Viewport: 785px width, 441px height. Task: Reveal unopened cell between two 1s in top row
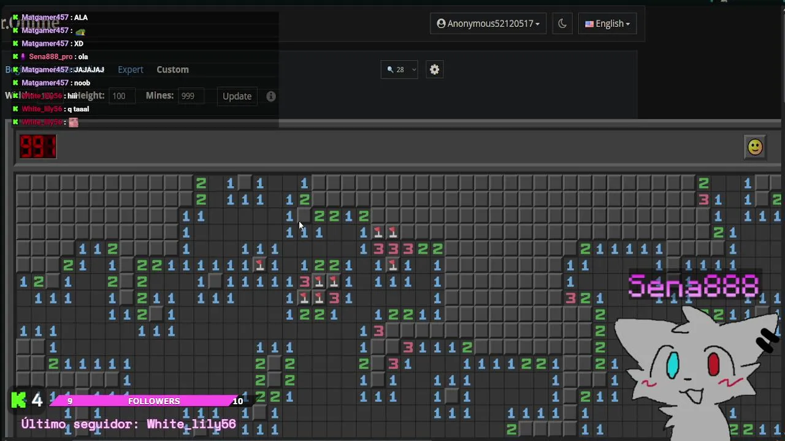pyautogui.click(x=245, y=183)
